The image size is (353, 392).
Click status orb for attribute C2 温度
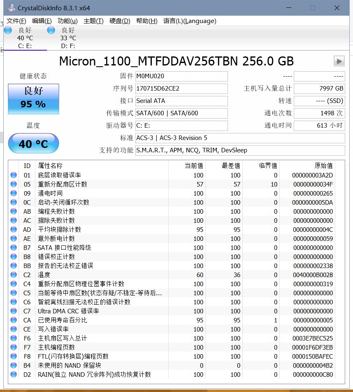point(14,275)
